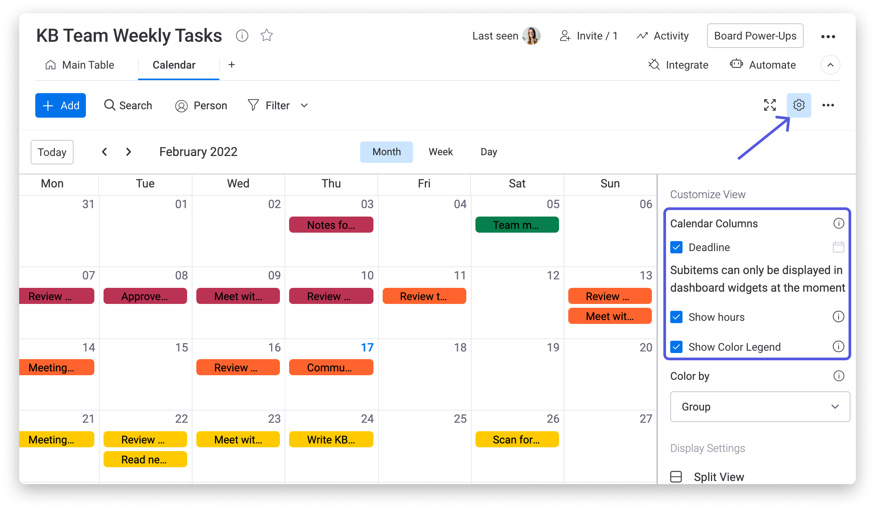Switch to the Main Table tab
Screen dimensions: 875x509
tap(88, 65)
